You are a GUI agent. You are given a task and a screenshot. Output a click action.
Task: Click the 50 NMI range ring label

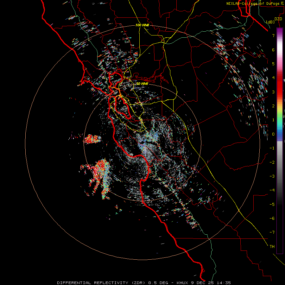click(142, 84)
